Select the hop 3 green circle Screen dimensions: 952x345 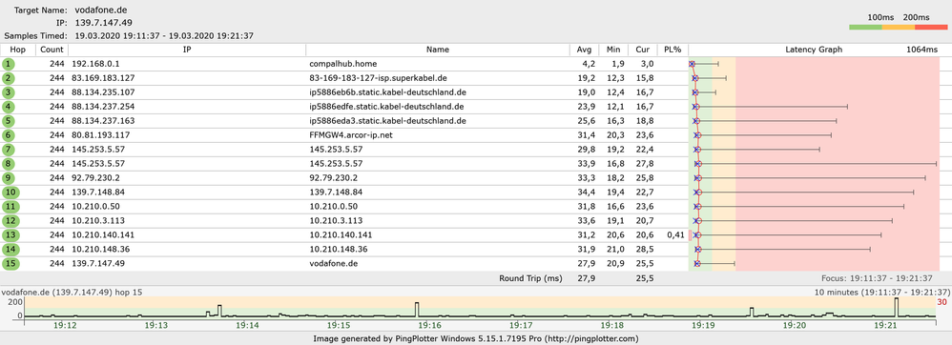point(8,92)
